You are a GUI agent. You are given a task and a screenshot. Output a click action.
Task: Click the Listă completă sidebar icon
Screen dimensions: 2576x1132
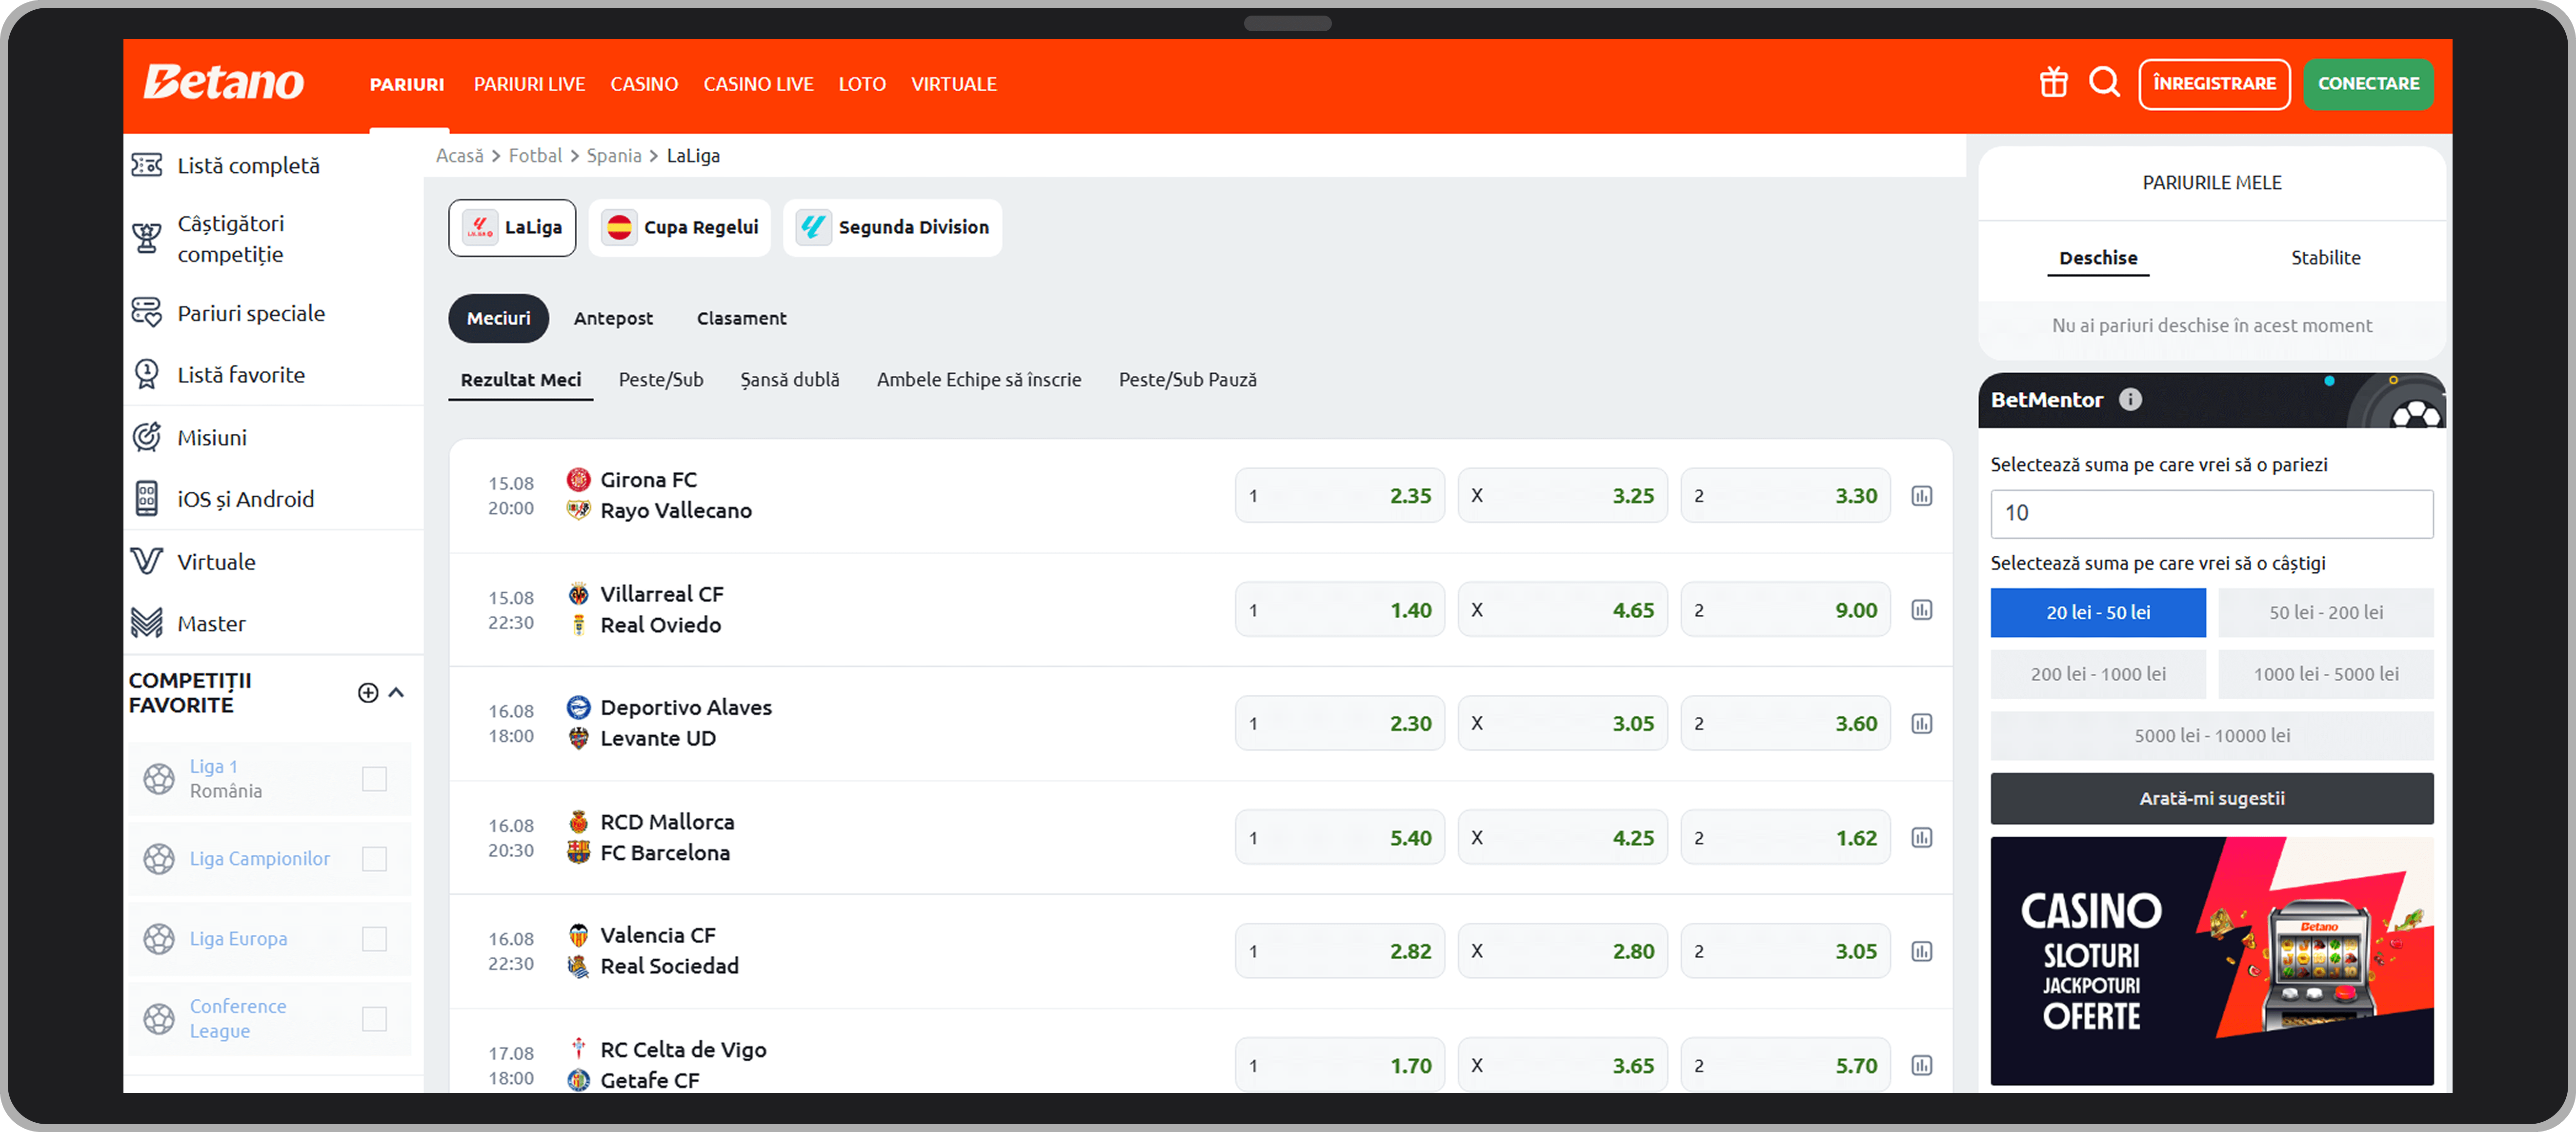click(147, 165)
